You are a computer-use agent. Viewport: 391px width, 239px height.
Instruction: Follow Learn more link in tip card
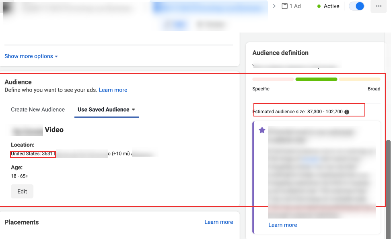pos(282,225)
